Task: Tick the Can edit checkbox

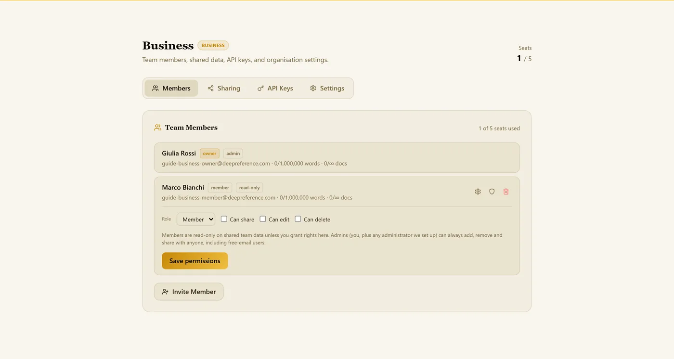Action: pos(263,219)
